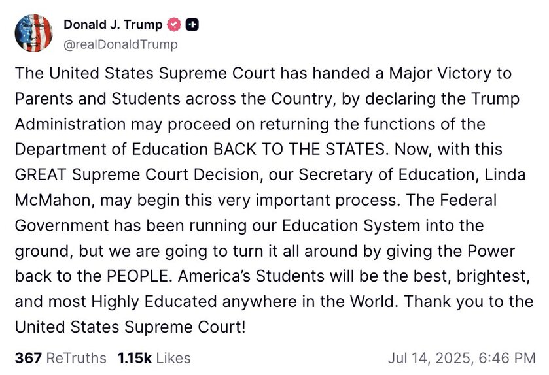Click the words Federal Government text start
The image size is (549, 375).
[x=468, y=201]
